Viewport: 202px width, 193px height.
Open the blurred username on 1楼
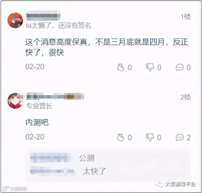coord(43,16)
